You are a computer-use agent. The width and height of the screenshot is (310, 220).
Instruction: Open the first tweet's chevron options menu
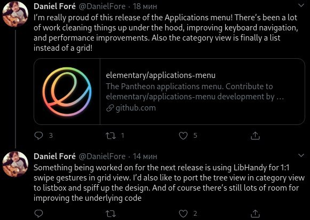click(x=301, y=5)
